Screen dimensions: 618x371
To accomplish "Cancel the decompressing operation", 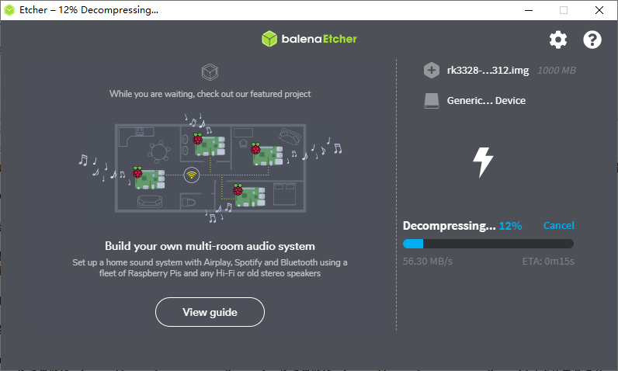I will tap(558, 226).
